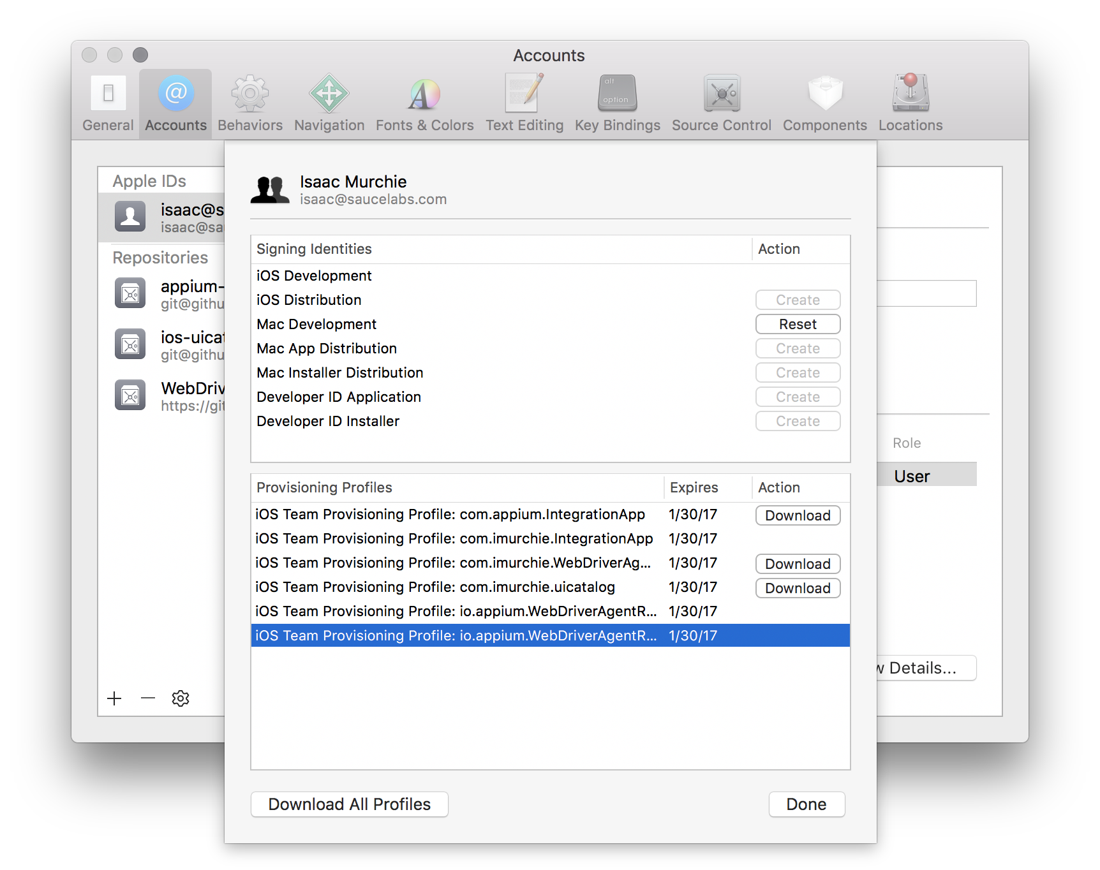Viewport: 1100px width, 870px height.
Task: Create an iOS Distribution signing identity
Action: click(x=798, y=300)
